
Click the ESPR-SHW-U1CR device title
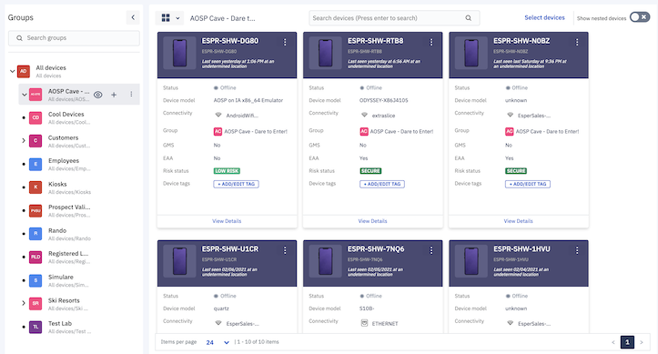pyautogui.click(x=230, y=249)
